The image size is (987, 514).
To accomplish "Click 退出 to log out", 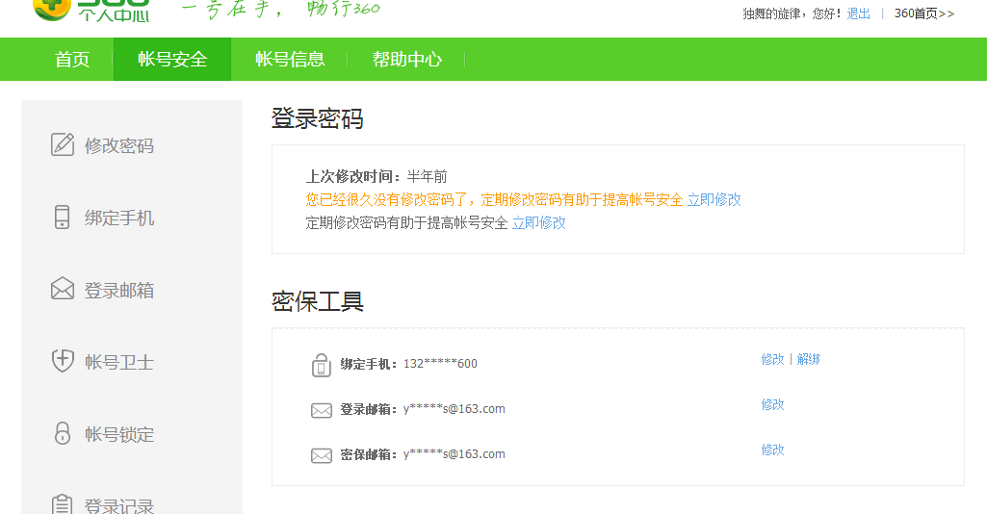I will point(859,13).
